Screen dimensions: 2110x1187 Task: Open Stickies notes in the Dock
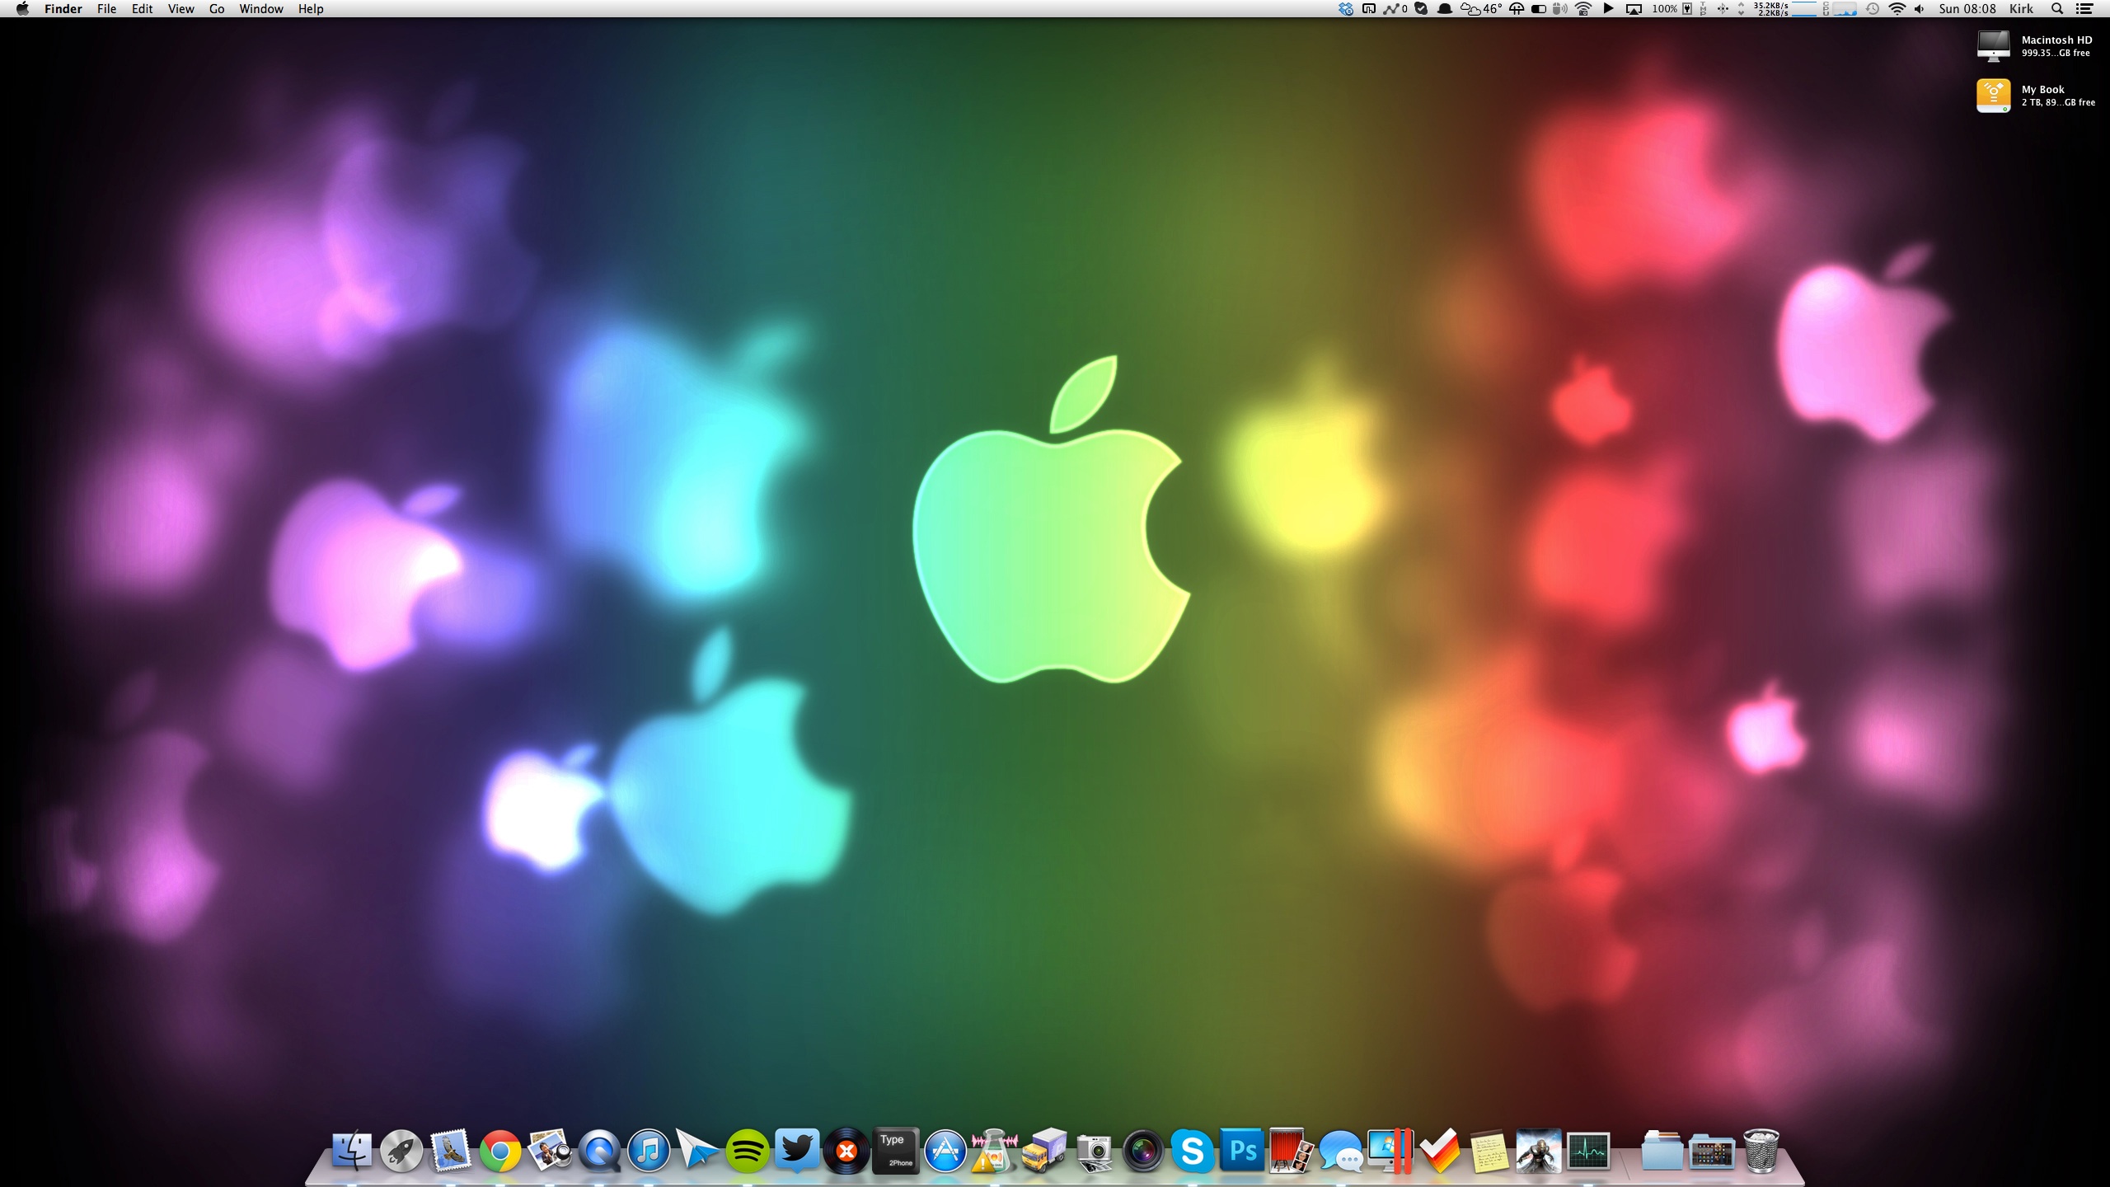[x=1489, y=1151]
